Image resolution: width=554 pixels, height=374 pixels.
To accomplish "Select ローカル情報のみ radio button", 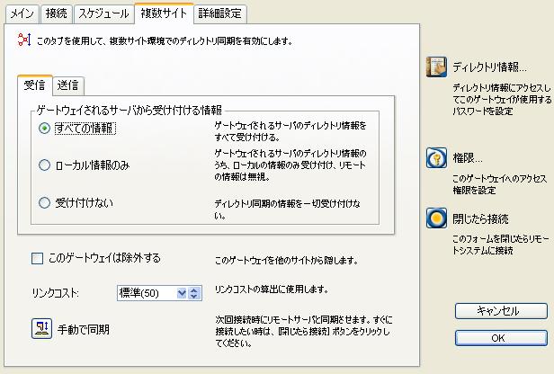I will pyautogui.click(x=44, y=165).
